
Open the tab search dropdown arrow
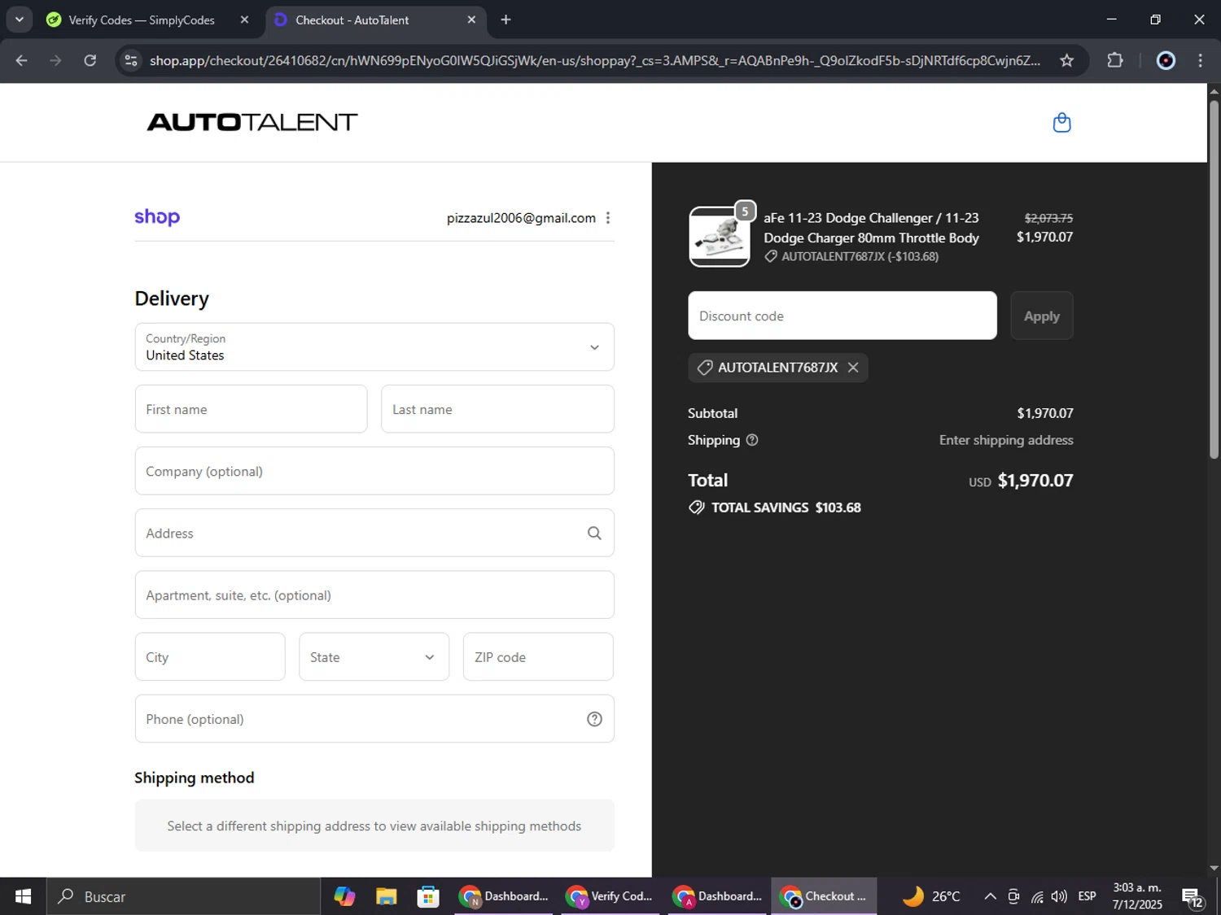19,20
